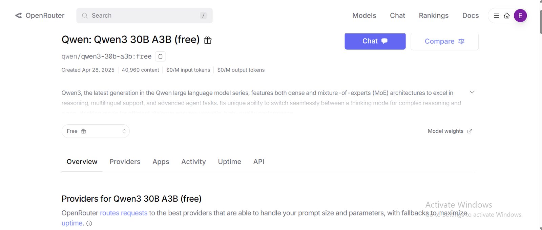The height and width of the screenshot is (230, 542).
Task: Copy the model ID with clipboard icon
Action: [160, 56]
